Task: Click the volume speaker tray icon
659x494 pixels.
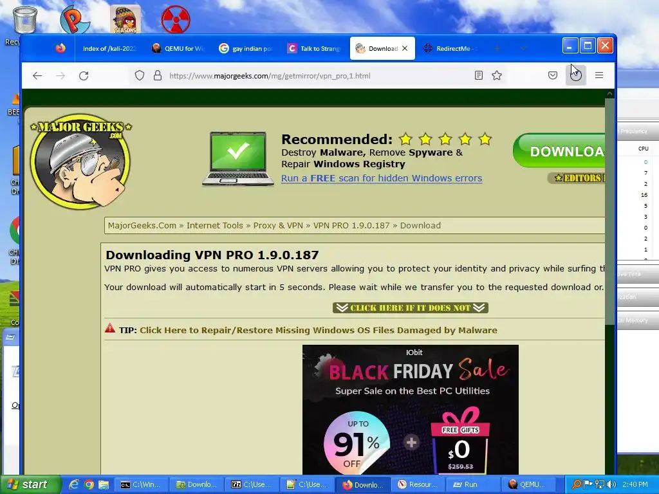Action: (611, 484)
